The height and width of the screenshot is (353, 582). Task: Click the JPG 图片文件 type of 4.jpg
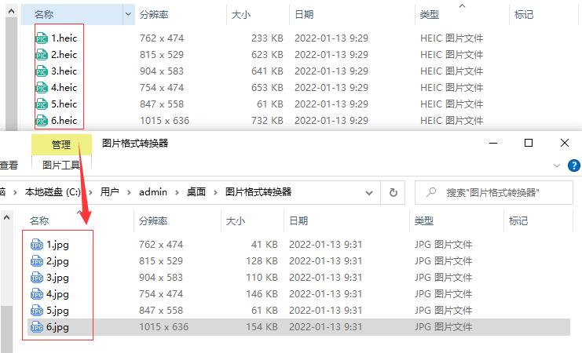point(443,294)
